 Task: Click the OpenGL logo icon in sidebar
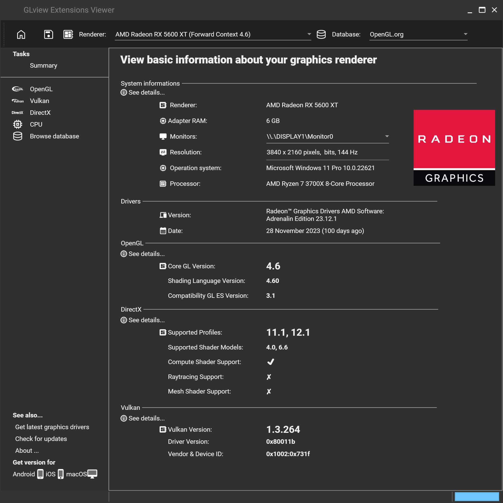coord(17,89)
